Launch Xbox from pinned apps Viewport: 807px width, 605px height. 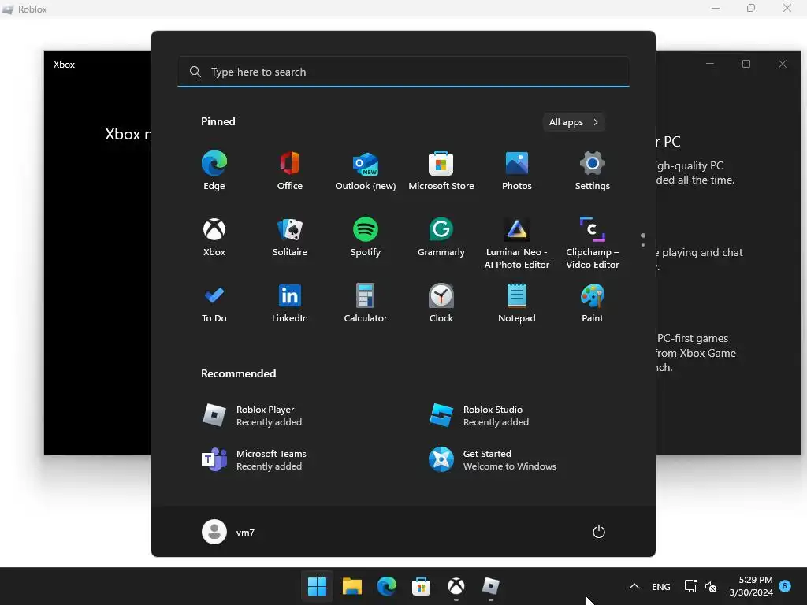(x=214, y=237)
